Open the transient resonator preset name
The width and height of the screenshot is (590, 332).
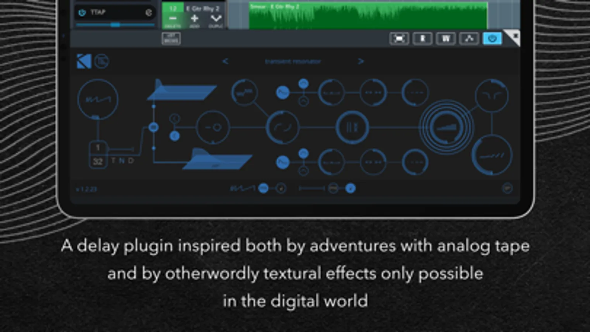coord(293,62)
